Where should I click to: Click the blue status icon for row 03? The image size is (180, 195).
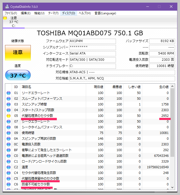pos(9,104)
